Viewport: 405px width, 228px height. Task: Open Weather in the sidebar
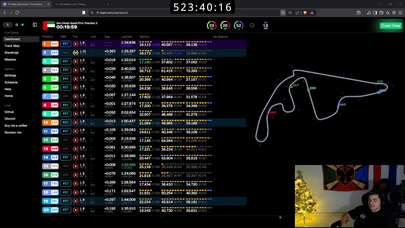[10, 60]
